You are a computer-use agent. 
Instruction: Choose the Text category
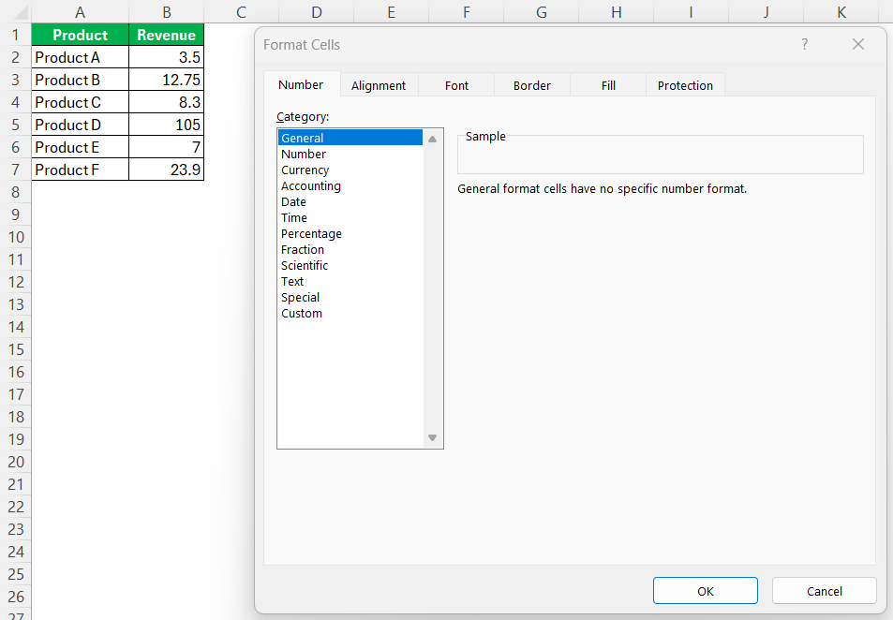(x=350, y=281)
